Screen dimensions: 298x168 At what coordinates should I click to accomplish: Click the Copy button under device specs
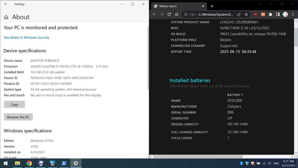pos(14,104)
